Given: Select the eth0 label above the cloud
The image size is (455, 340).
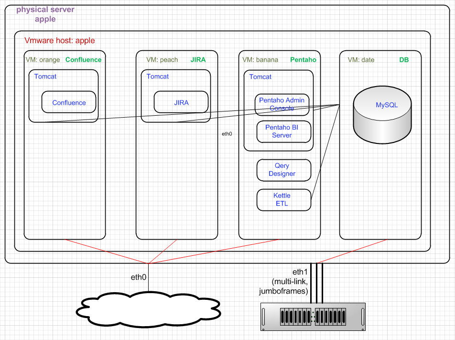Looking at the screenshot, I should (139, 277).
